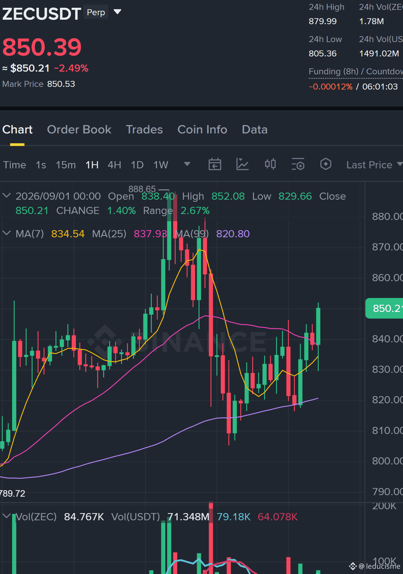The image size is (403, 574).
Task: Click the Vol(ZEC) value 84.767K
Action: click(x=84, y=517)
